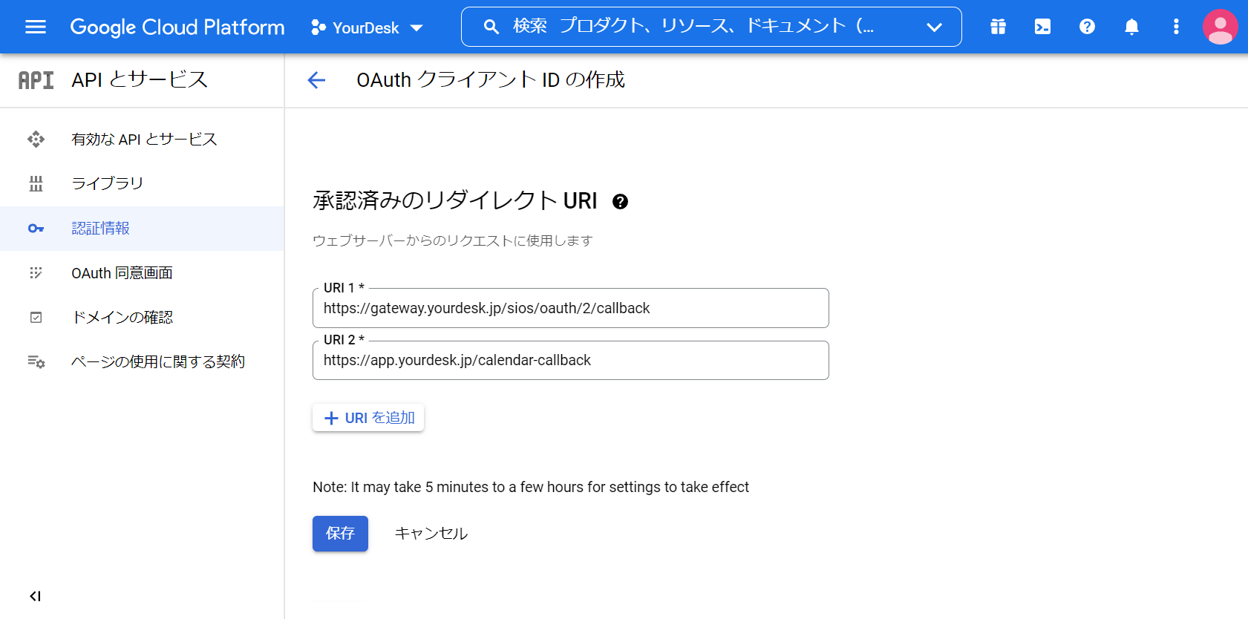Click the page usage agreements settings icon
The width and height of the screenshot is (1248, 619).
coord(36,362)
